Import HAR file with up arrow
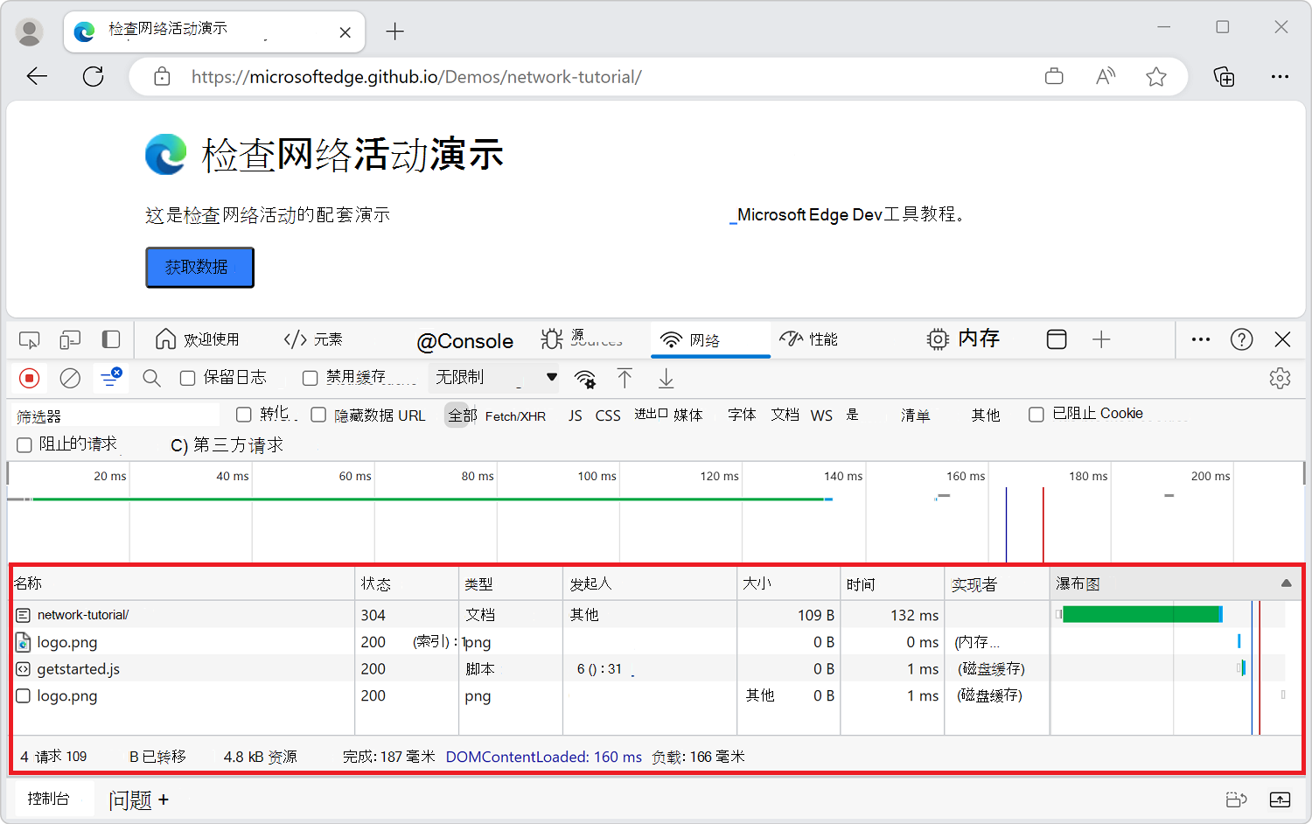Screen dimensions: 1312x824 coord(625,378)
